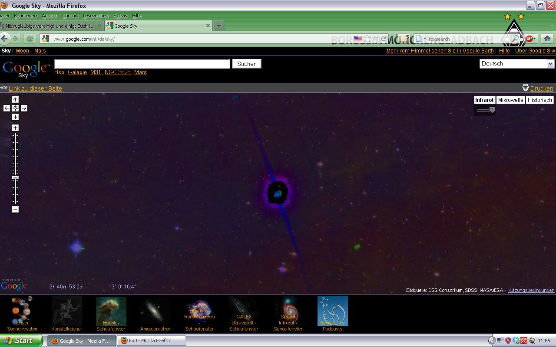The image size is (556, 347).
Task: Bookmark page with the star icon
Action: click(x=367, y=39)
